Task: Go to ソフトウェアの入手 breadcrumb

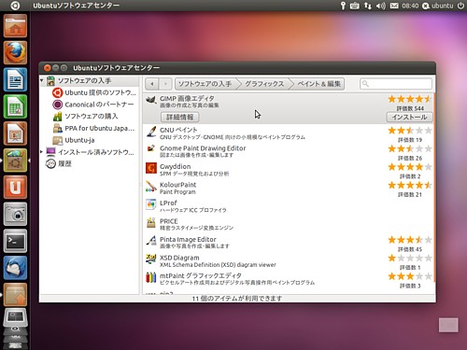Action: pyautogui.click(x=205, y=84)
